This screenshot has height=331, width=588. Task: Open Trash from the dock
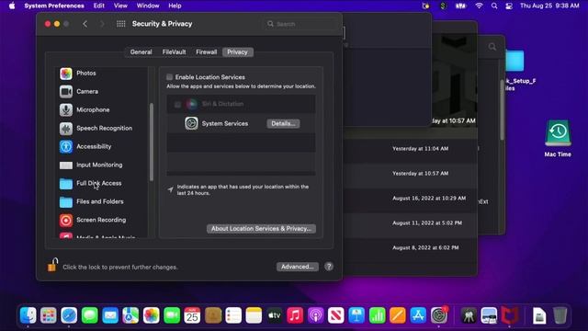coord(560,315)
